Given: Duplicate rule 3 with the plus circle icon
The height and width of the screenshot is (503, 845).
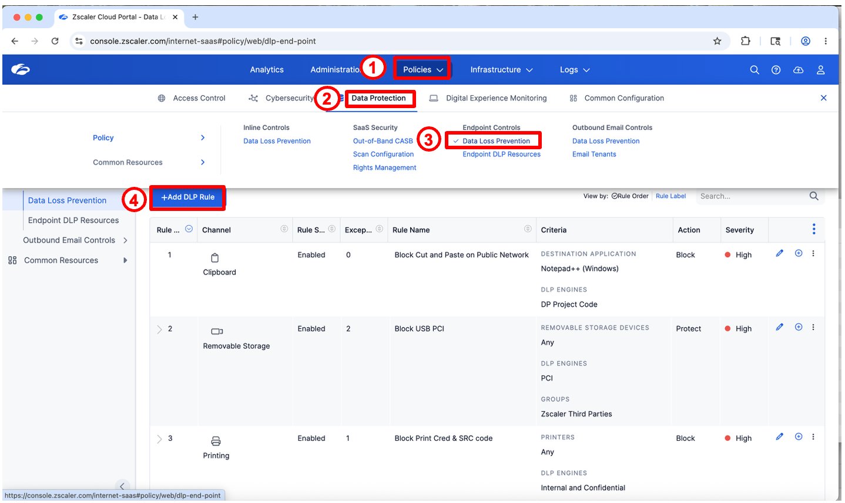Looking at the screenshot, I should [x=799, y=437].
